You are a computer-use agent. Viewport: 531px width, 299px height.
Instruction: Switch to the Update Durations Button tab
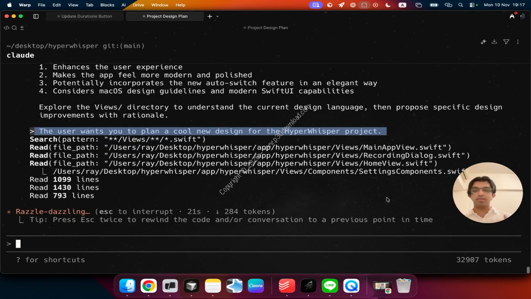pos(85,16)
